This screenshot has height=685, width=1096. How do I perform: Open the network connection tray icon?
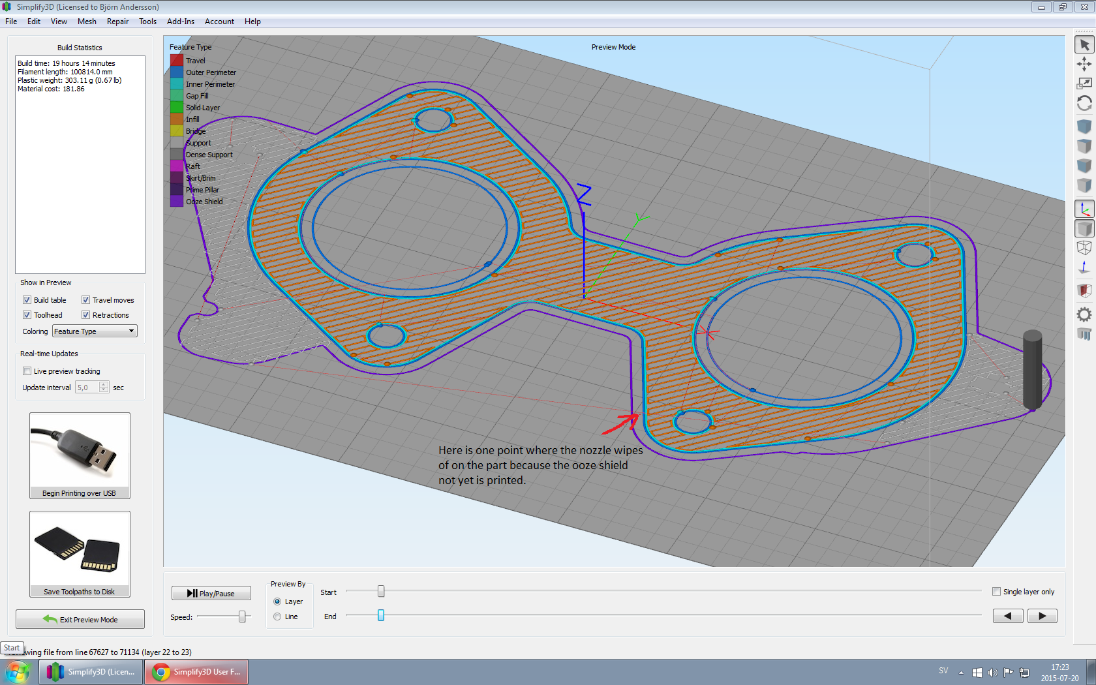click(x=1024, y=673)
